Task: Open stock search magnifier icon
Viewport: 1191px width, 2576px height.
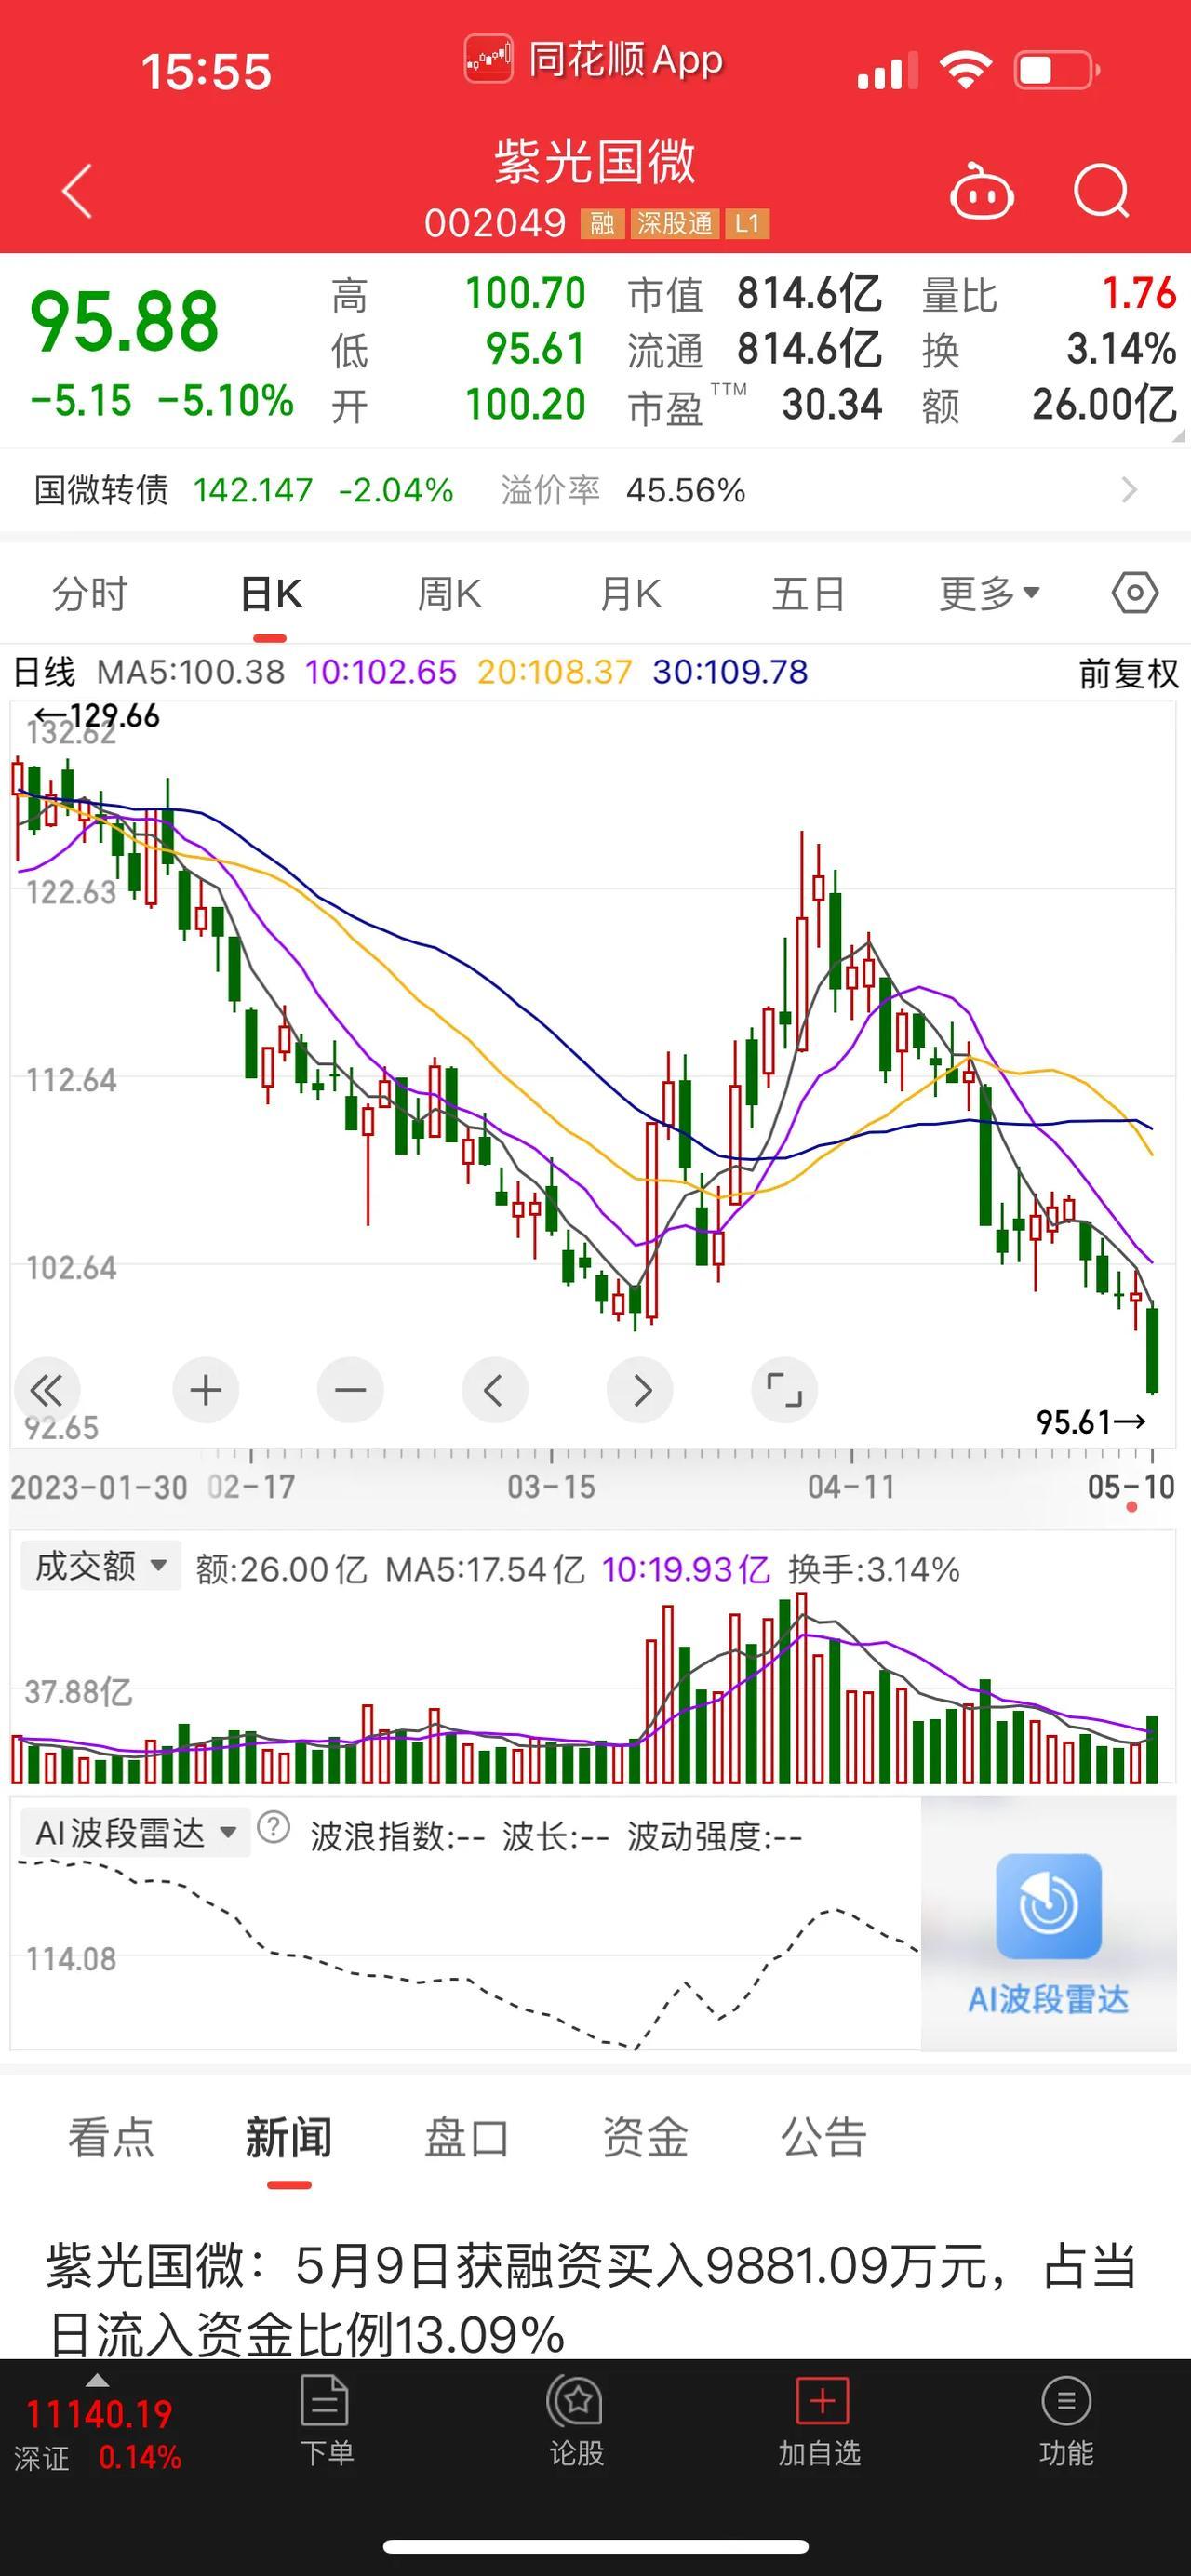Action: [1101, 190]
